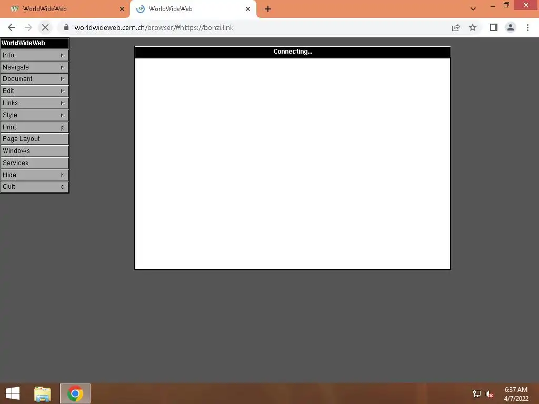Restore down the Chrome window

pyautogui.click(x=506, y=5)
